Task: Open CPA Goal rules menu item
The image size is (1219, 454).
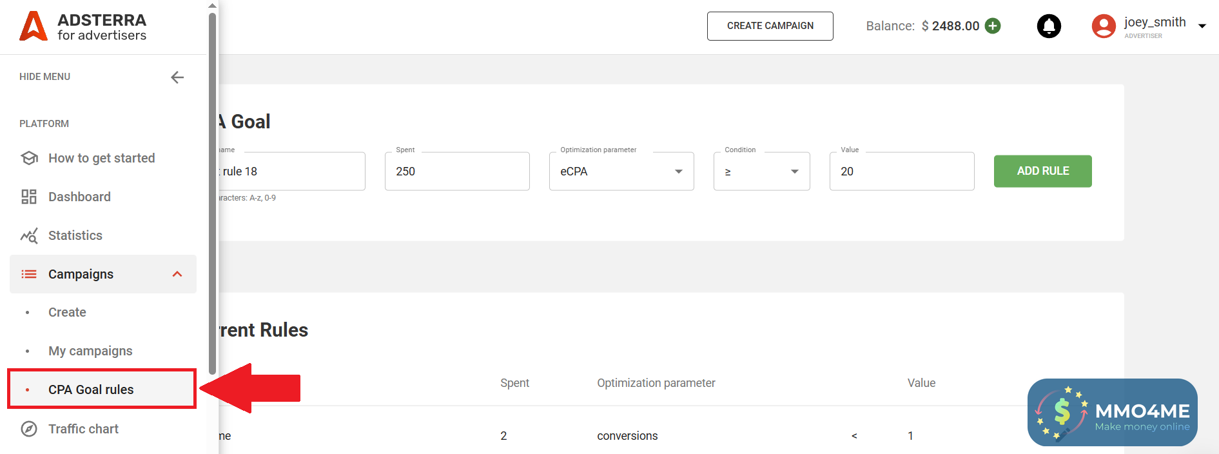Action: [91, 390]
